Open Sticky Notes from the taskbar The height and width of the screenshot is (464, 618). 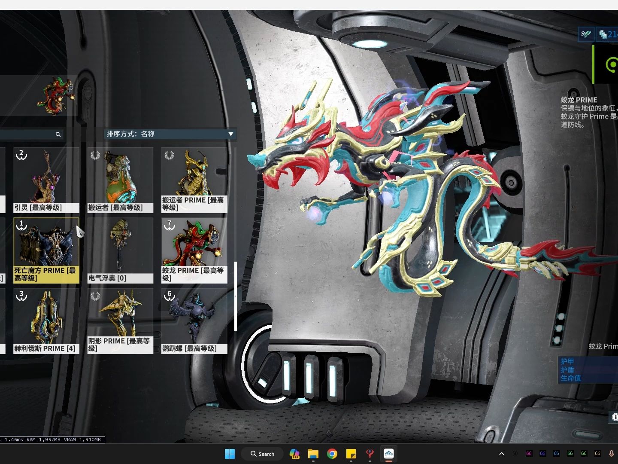pyautogui.click(x=351, y=454)
